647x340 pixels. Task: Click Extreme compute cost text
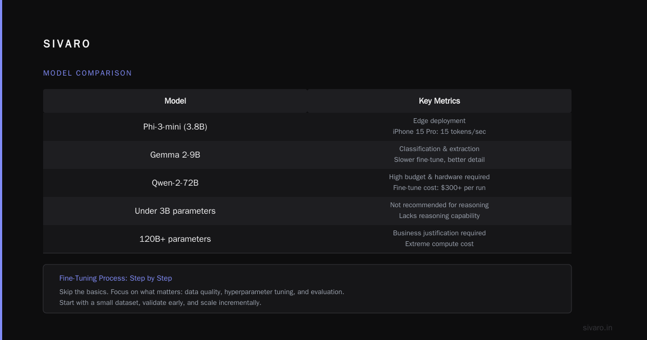(x=439, y=244)
